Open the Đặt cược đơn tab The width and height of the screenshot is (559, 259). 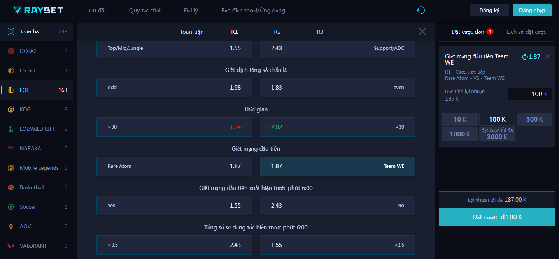(468, 32)
